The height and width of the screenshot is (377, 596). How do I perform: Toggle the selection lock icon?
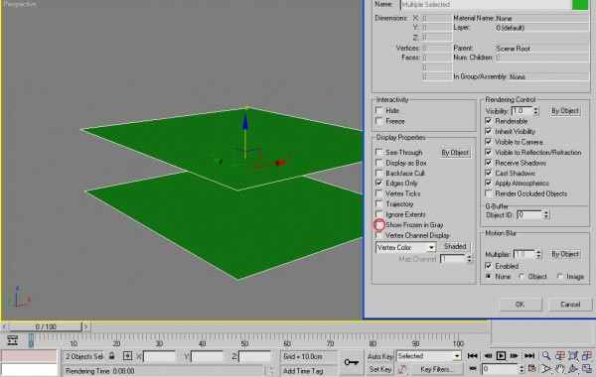coord(111,356)
